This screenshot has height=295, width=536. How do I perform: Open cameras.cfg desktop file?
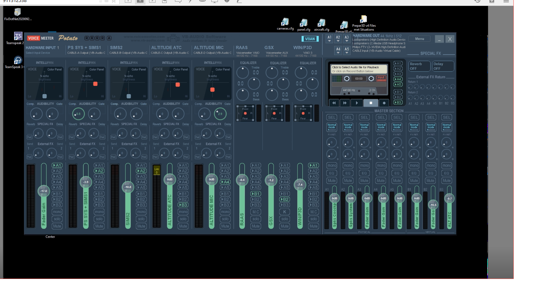tap(285, 24)
